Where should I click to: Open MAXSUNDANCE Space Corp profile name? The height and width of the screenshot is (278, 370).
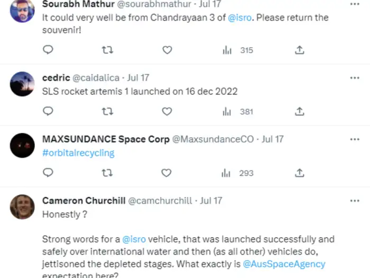point(106,139)
